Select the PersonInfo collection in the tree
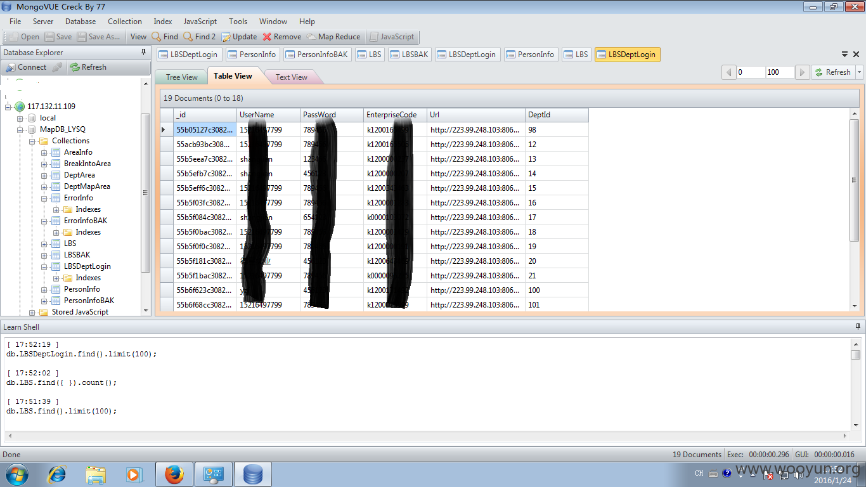866x487 pixels. coord(82,289)
